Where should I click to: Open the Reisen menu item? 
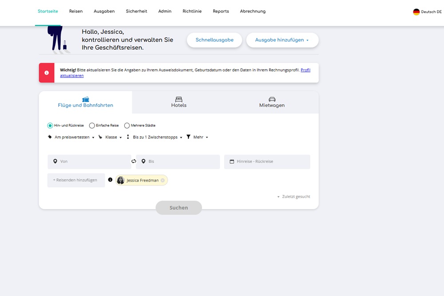(x=76, y=12)
